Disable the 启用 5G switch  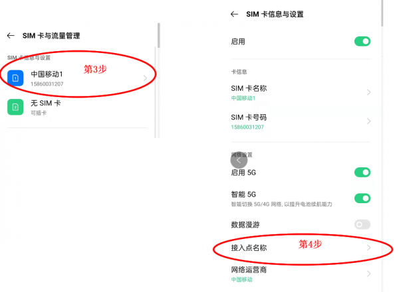[362, 173]
